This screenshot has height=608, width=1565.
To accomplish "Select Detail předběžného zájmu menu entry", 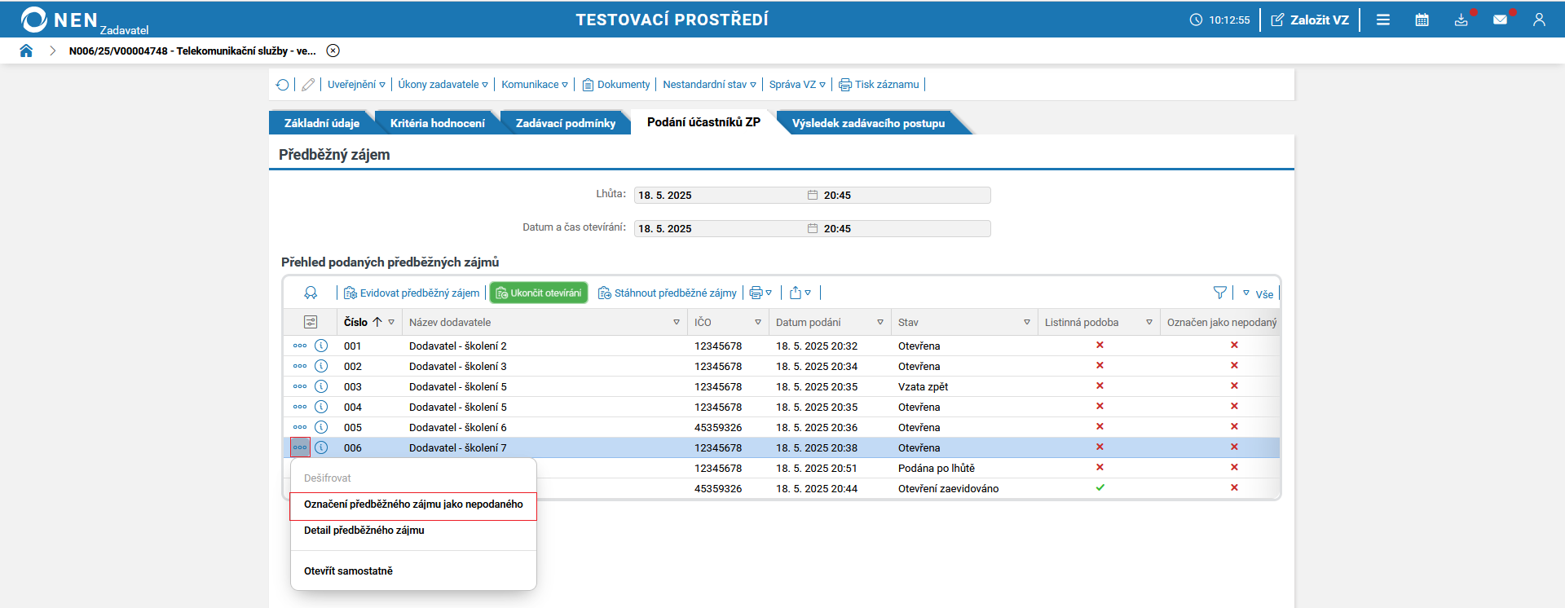I will [364, 530].
